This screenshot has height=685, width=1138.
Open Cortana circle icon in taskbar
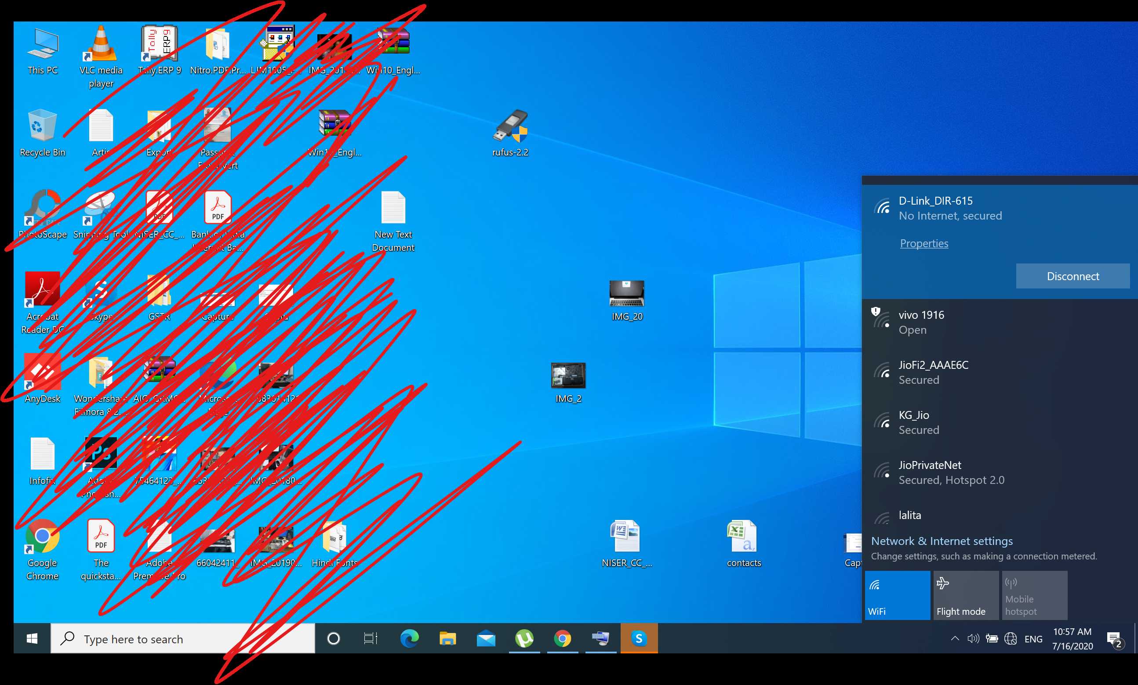point(334,638)
